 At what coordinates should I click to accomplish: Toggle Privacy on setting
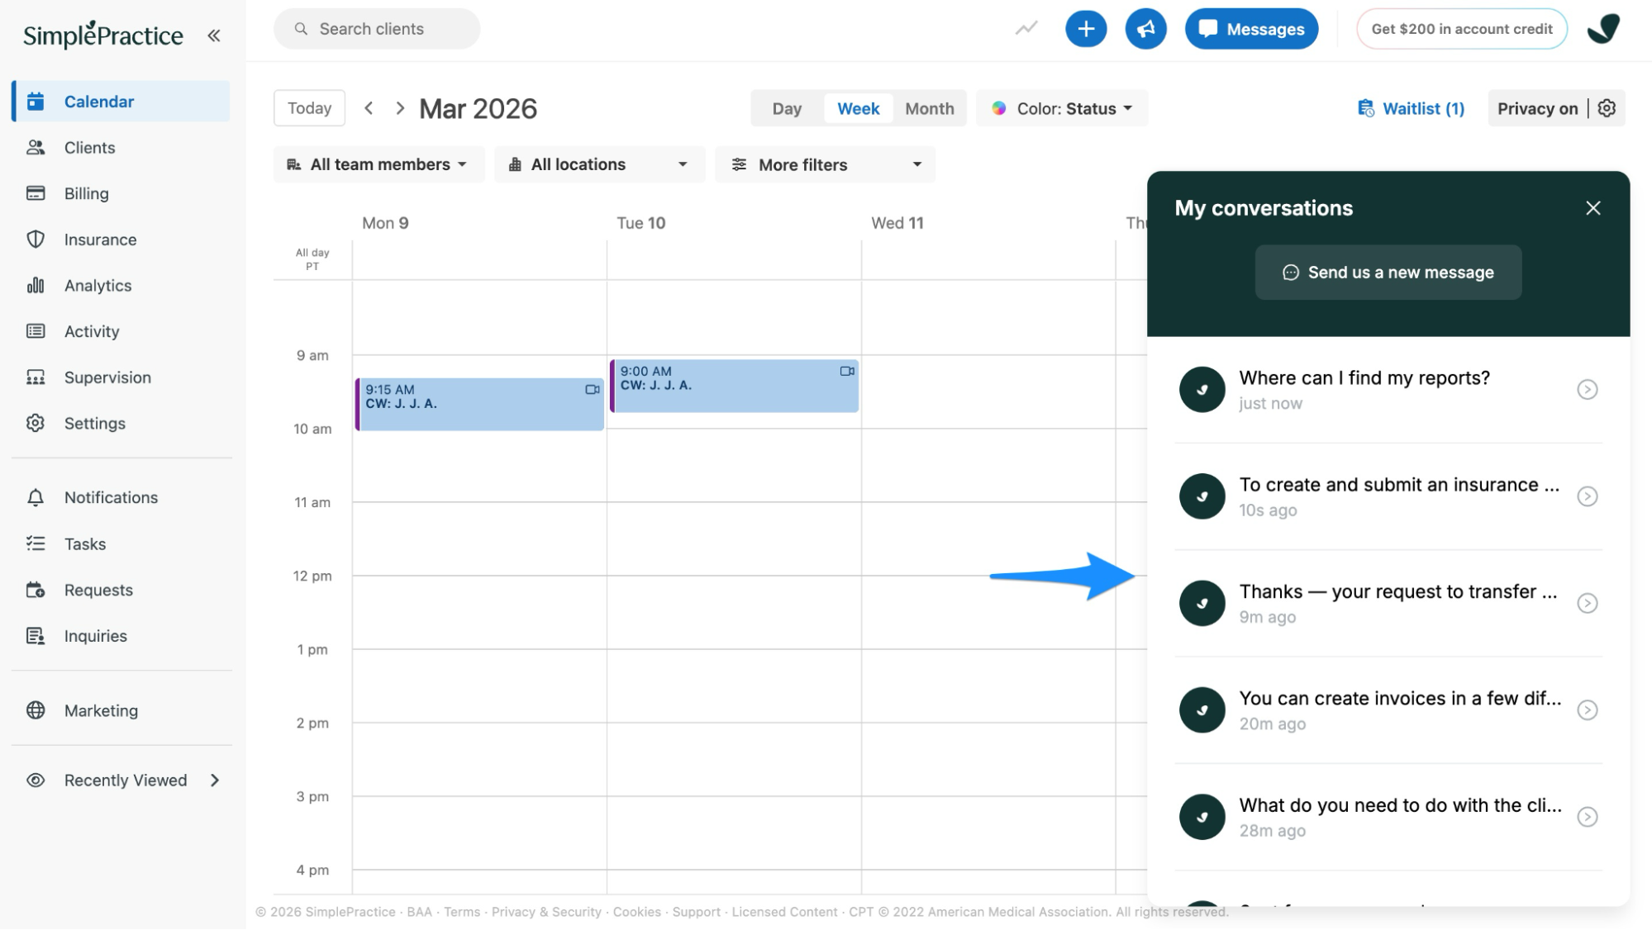coord(1537,108)
